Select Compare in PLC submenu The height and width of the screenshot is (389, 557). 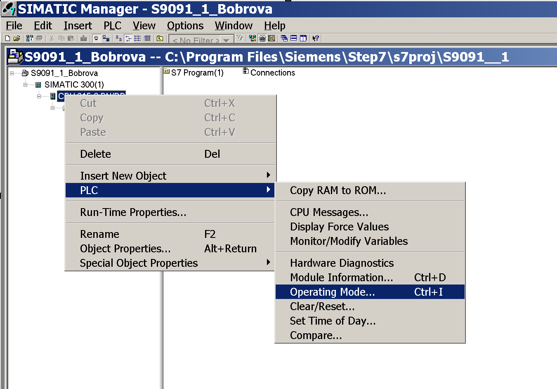(370, 335)
